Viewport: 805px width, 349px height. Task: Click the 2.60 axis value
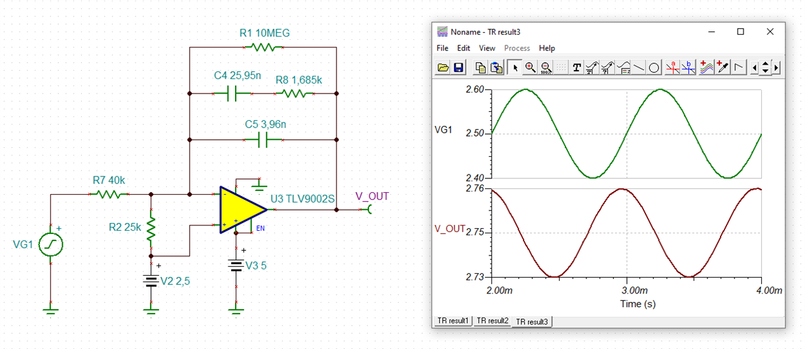coord(474,90)
